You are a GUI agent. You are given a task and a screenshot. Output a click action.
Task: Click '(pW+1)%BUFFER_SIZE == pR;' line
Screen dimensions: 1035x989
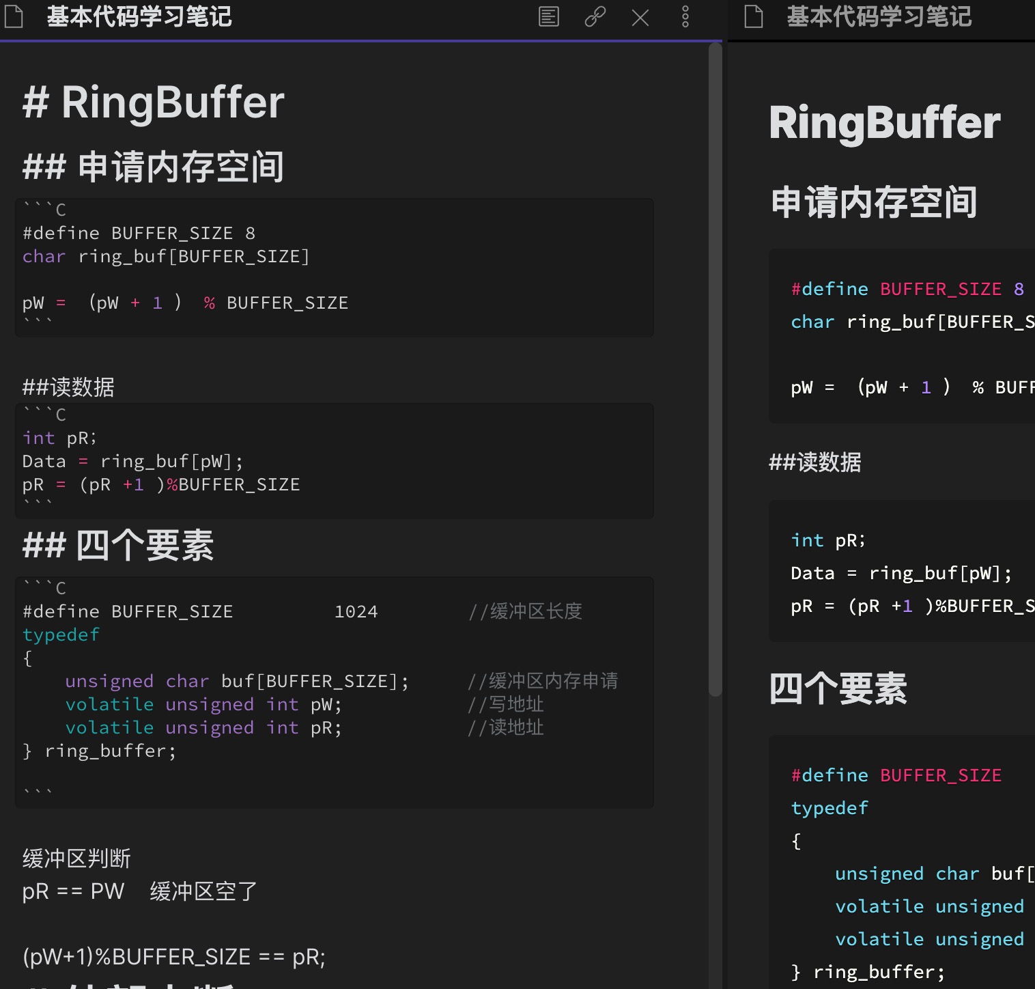tap(174, 957)
